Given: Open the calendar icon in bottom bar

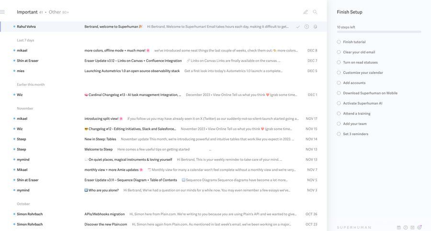Looking at the screenshot, I should tap(412, 227).
